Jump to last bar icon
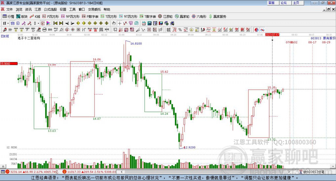The image size is (336, 181). (x=61, y=23)
